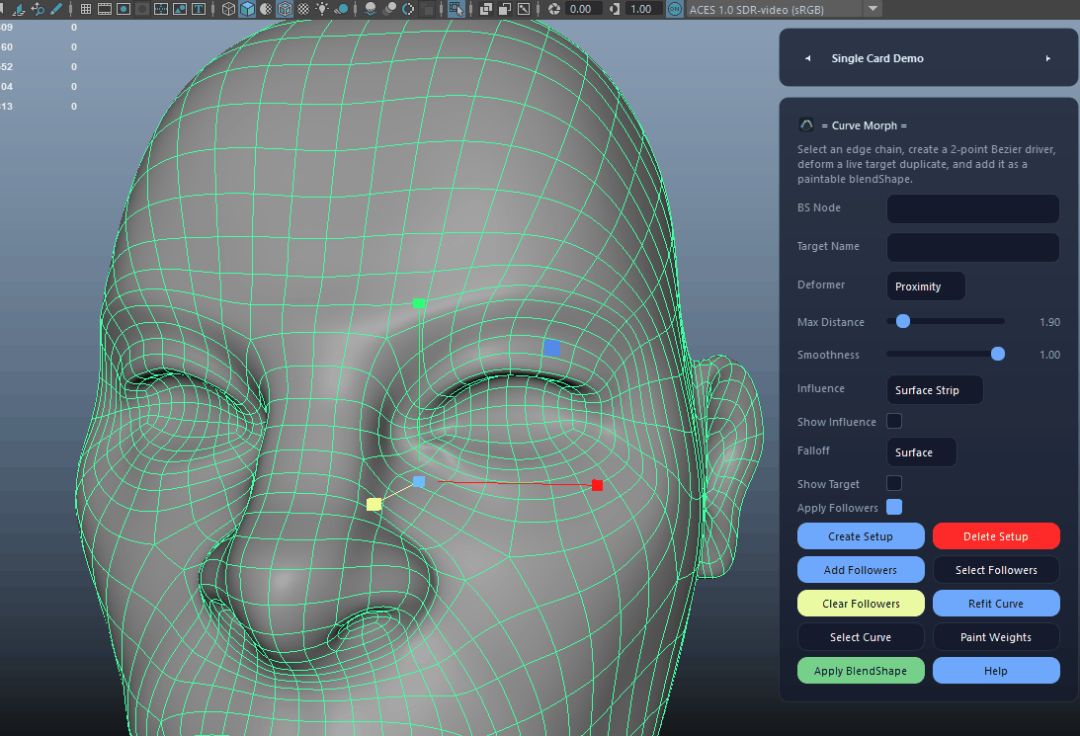Click the Select Curve button
The width and height of the screenshot is (1080, 736).
(x=861, y=637)
